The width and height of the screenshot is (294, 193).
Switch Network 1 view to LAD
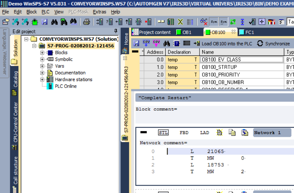pyautogui.click(x=204, y=133)
